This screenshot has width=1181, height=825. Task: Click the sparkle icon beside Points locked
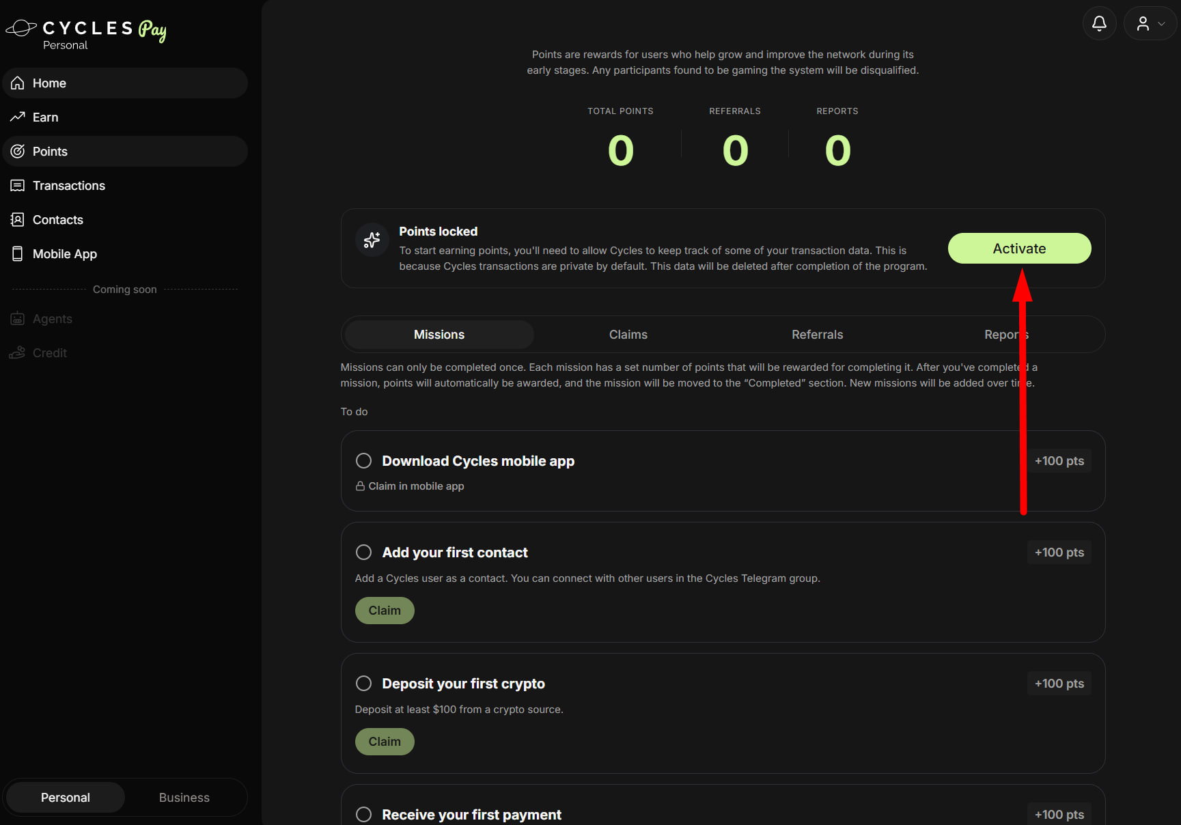(372, 240)
